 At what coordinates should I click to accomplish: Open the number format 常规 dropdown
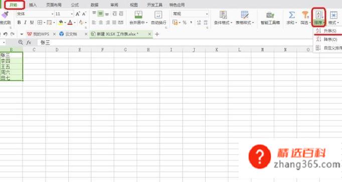[x=207, y=14]
